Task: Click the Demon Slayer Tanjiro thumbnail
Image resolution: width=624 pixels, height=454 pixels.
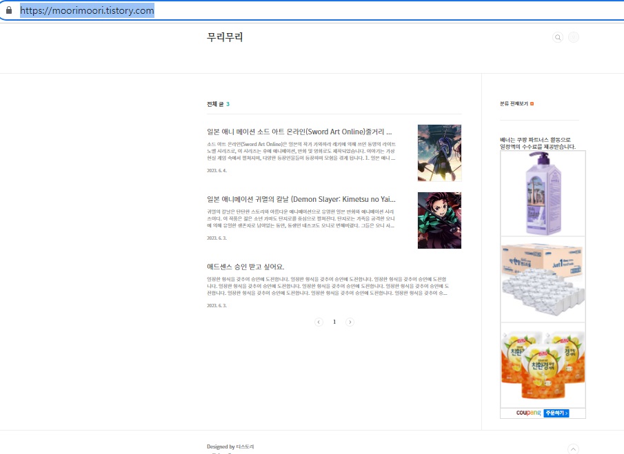Action: click(439, 220)
